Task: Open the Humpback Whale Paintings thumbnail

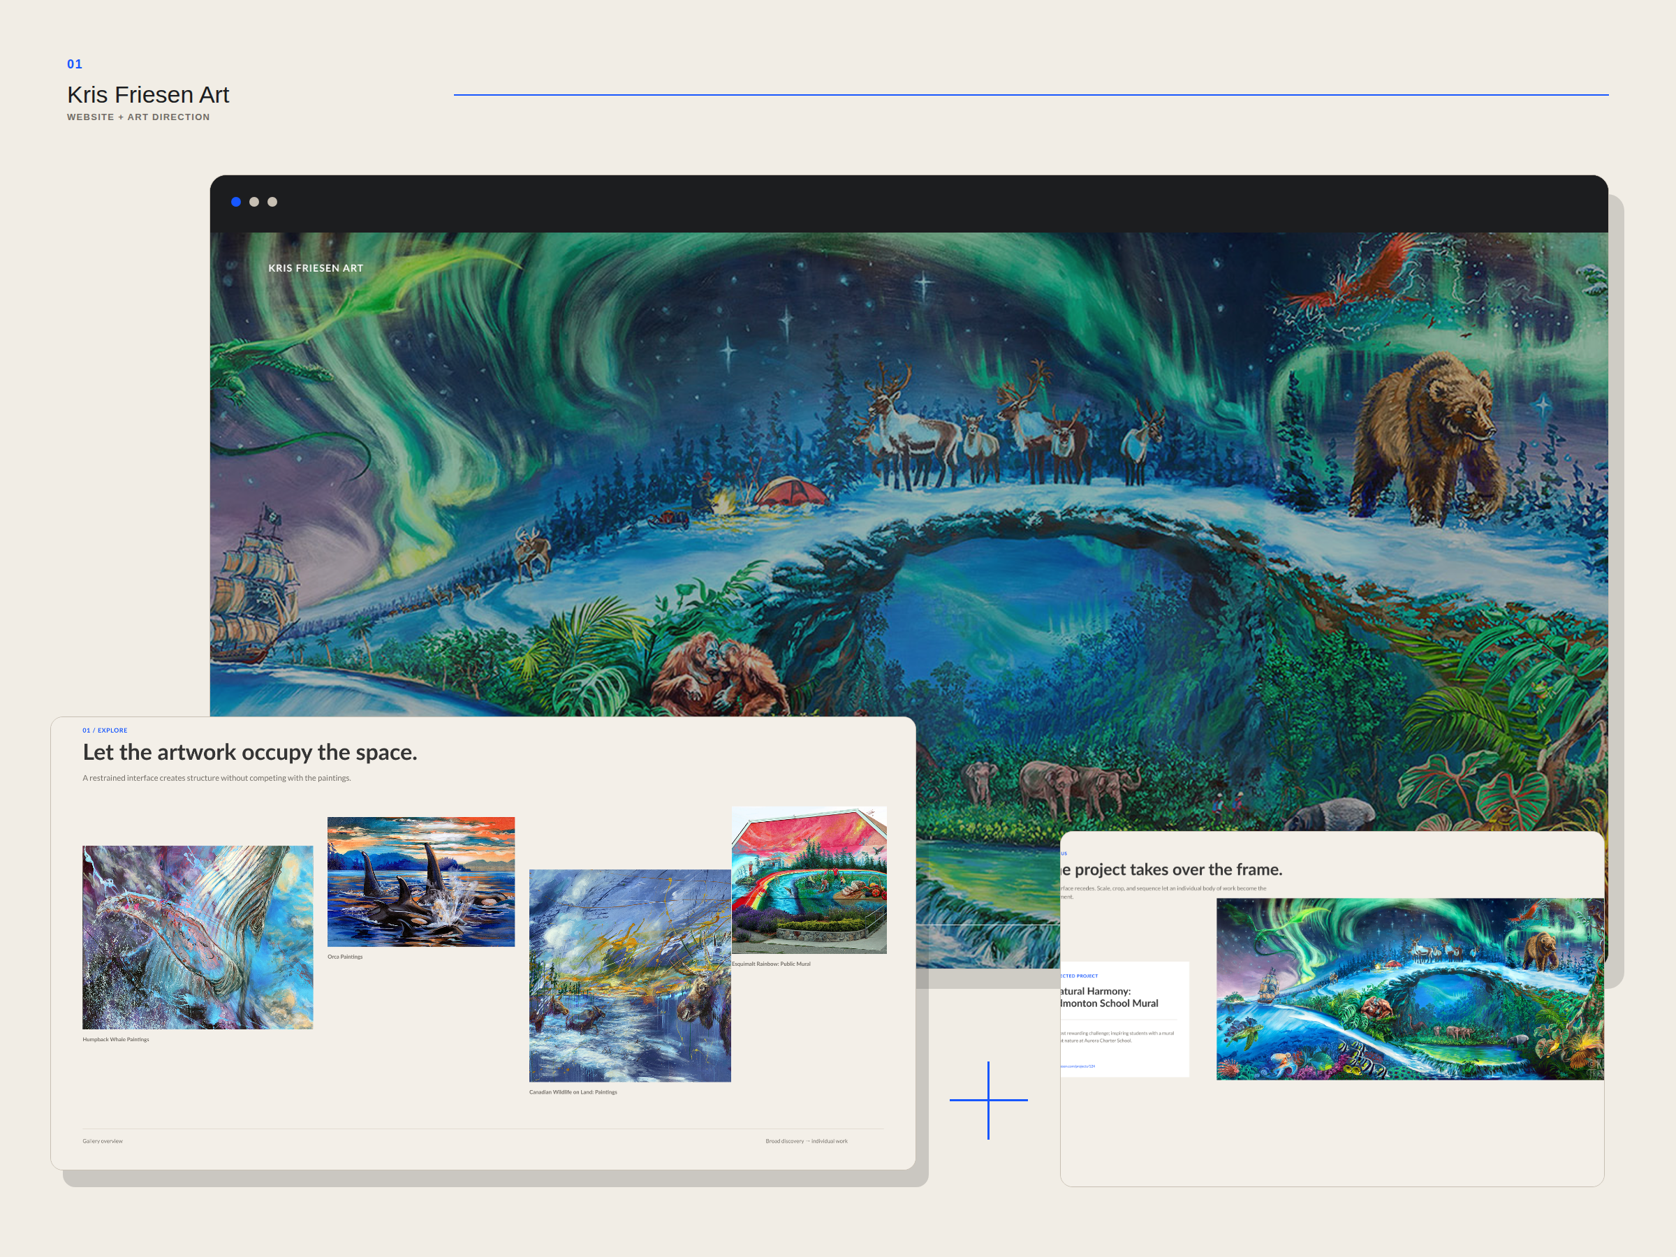Action: coord(198,937)
